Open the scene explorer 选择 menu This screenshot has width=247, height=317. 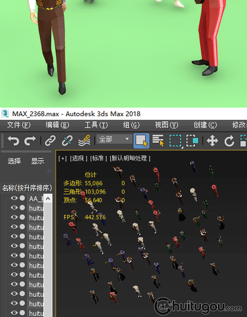[14, 161]
